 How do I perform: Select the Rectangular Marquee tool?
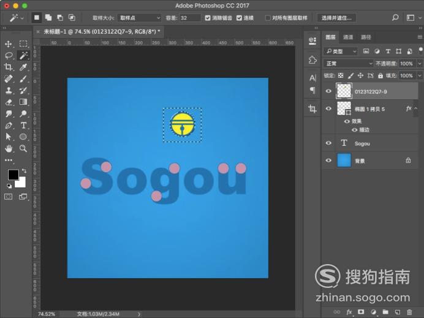tap(23, 44)
